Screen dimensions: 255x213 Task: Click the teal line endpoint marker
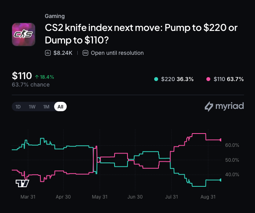point(220,180)
